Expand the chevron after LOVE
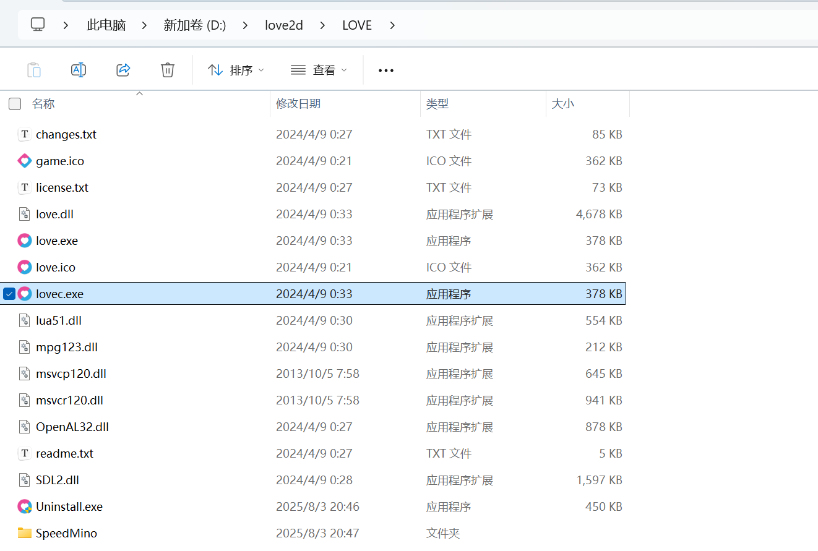818x551 pixels. pyautogui.click(x=392, y=25)
